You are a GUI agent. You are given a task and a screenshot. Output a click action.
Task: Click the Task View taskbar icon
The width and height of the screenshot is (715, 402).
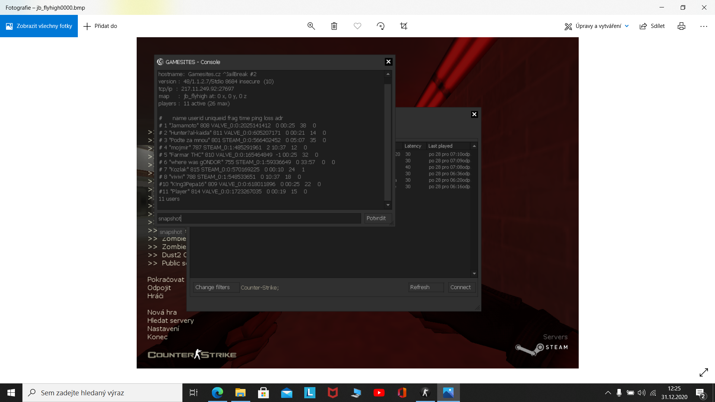(194, 393)
